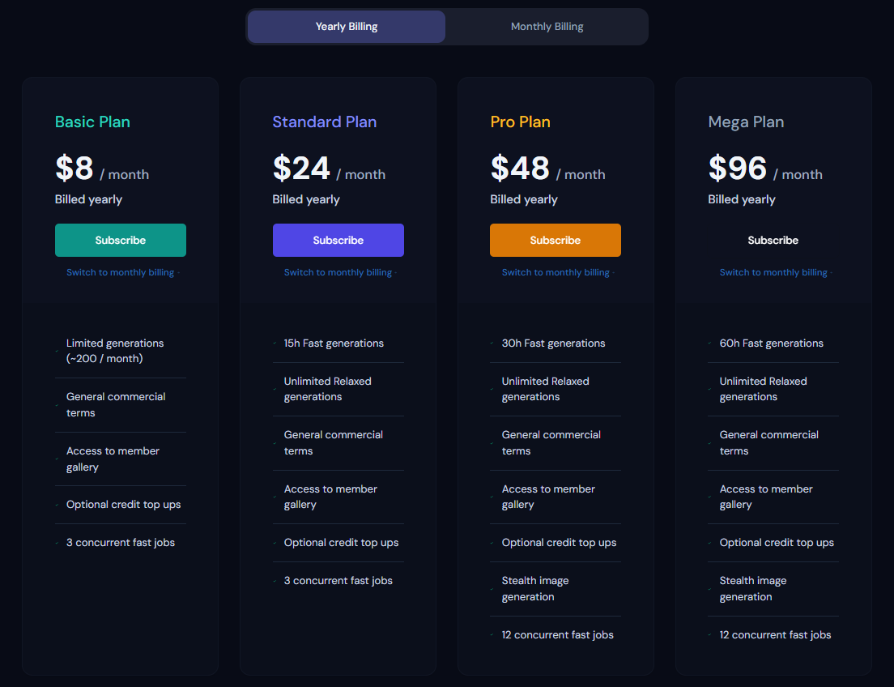Click Optional credit top ups in Standard Plan
Viewport: 894px width, 687px height.
(341, 543)
